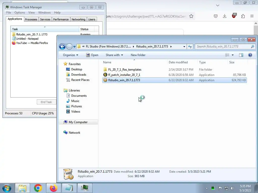The image size is (258, 193).
Task: Click FL Studio (Fow Windows) breadcrumb segment
Action: click(x=108, y=46)
